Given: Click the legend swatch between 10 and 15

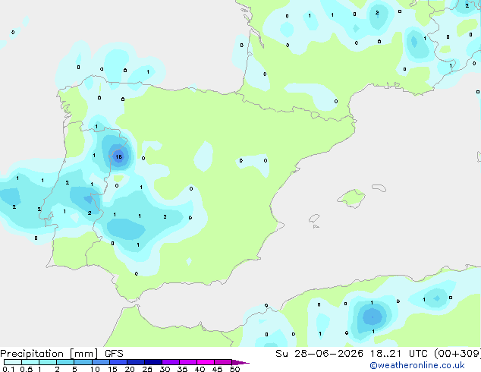Looking at the screenshot, I should [x=101, y=362].
